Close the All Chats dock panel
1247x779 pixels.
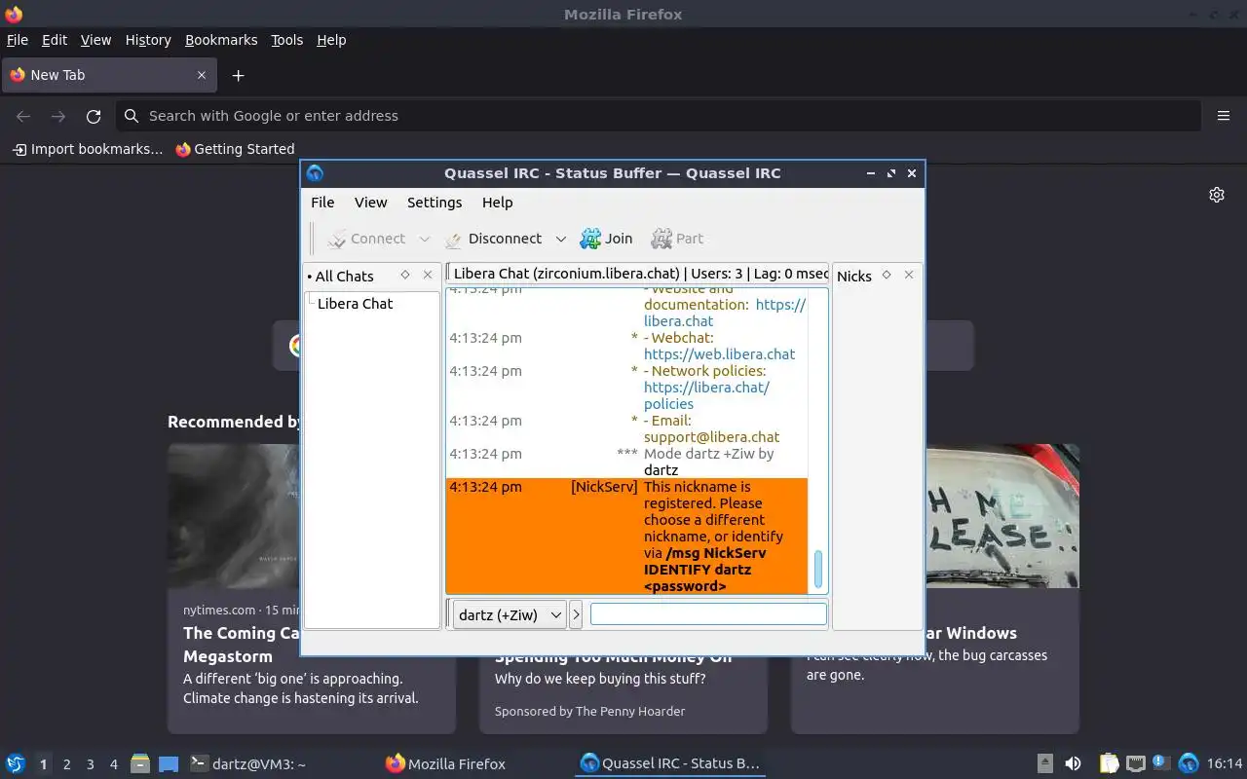[427, 276]
